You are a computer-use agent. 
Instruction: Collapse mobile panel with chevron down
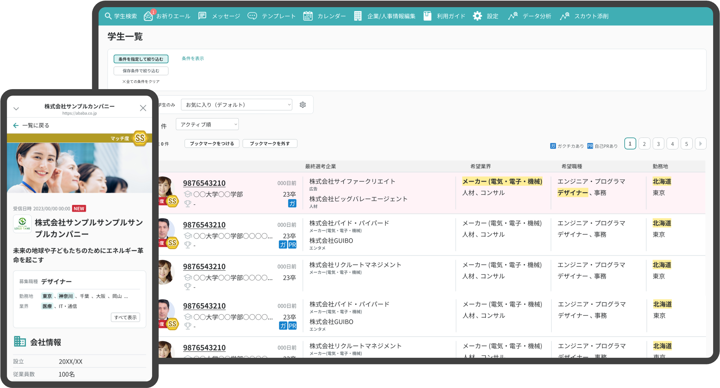[x=16, y=108]
